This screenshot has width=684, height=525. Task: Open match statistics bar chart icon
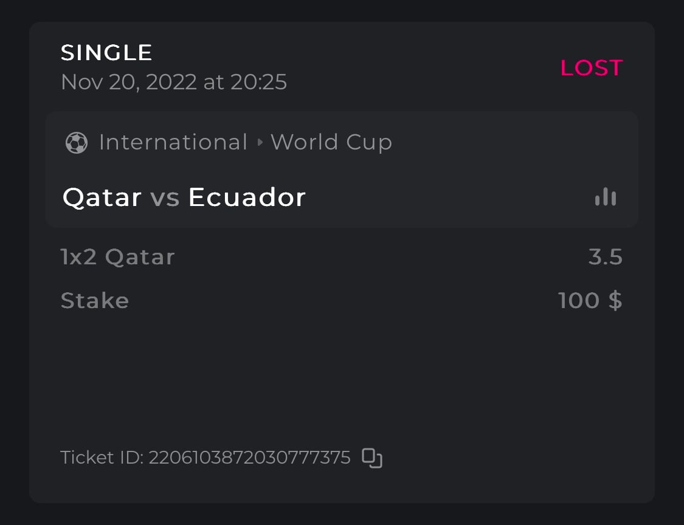pos(606,197)
